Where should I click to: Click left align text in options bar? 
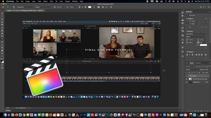click(x=80, y=7)
